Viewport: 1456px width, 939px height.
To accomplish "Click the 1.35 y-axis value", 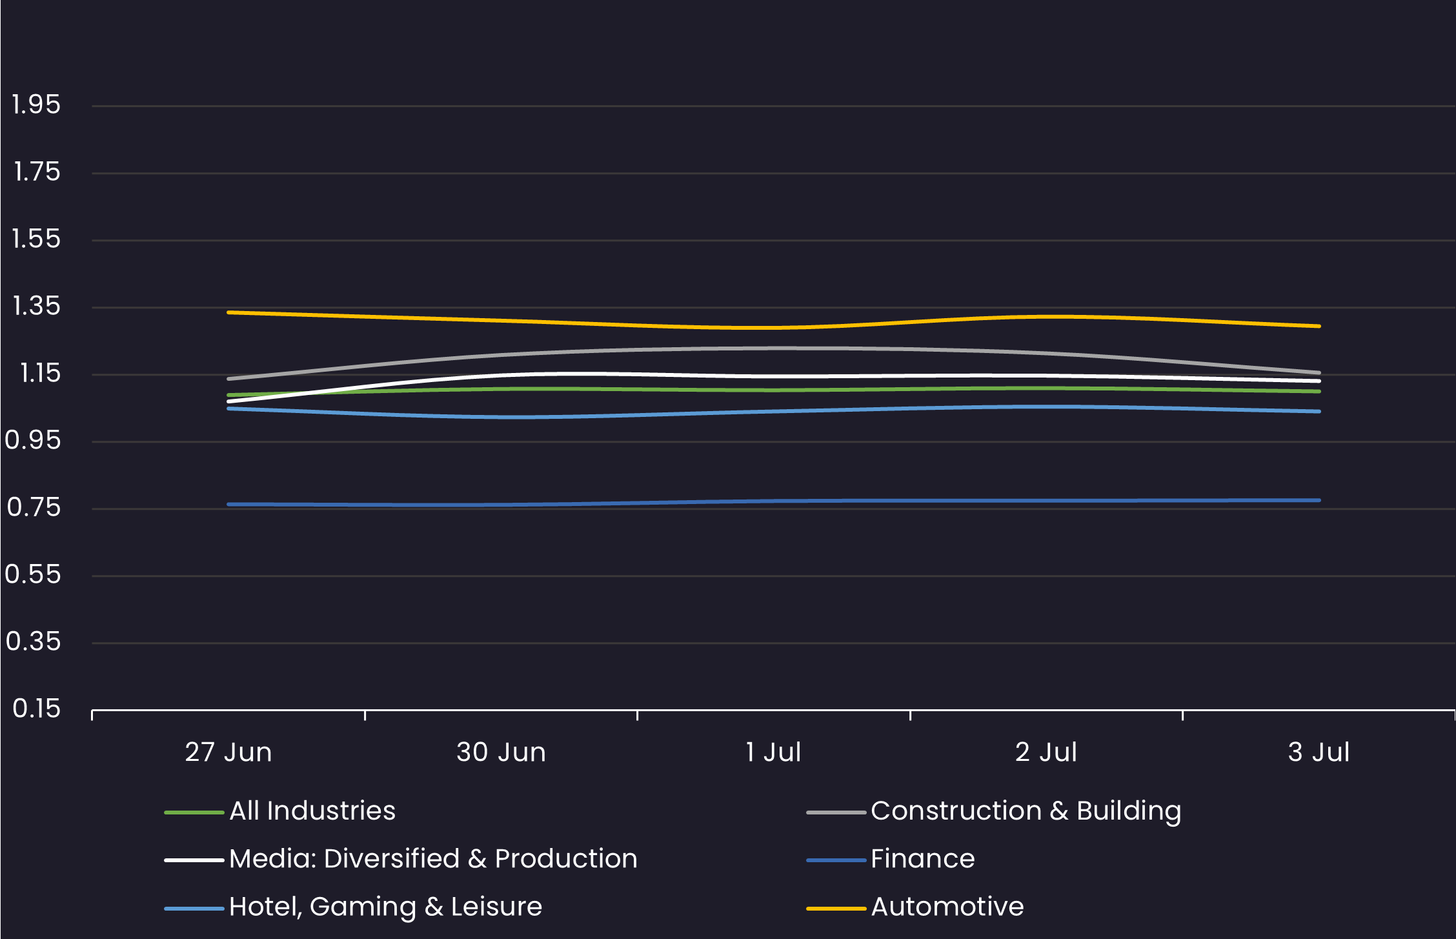I will click(36, 306).
